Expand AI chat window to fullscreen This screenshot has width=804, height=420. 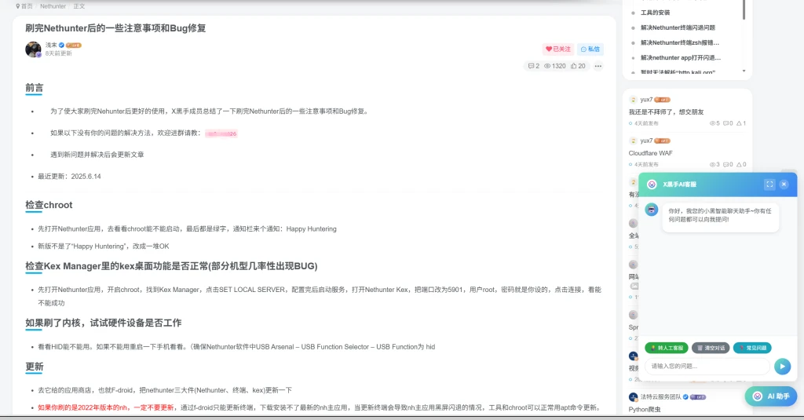coord(769,184)
